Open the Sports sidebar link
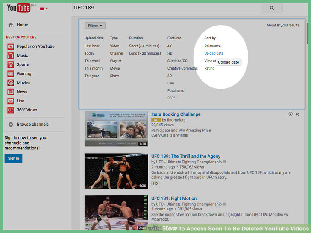Viewport: 311px width, 233px height. click(23, 65)
